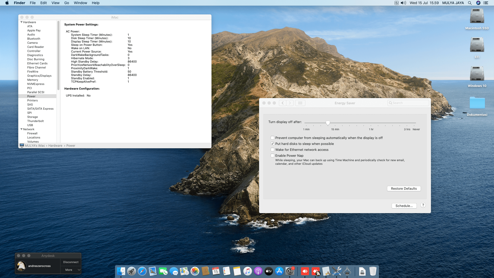This screenshot has height=278, width=494.
Task: Open the More dropdown in AnyDesk
Action: [71, 270]
